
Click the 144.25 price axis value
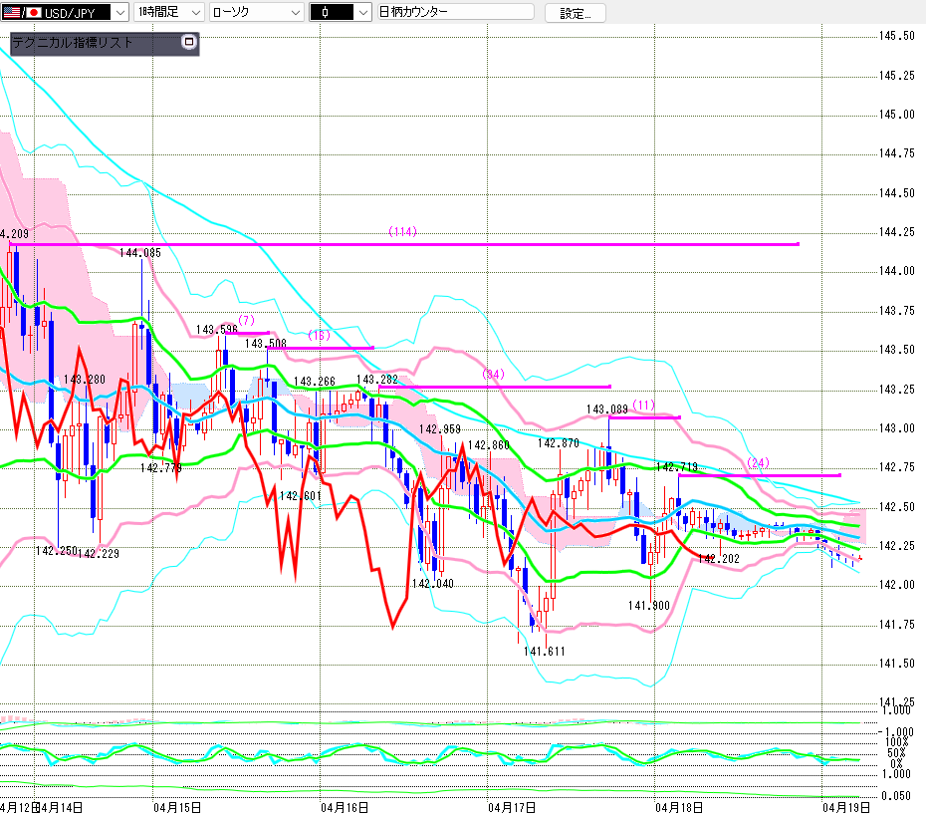tap(896, 232)
